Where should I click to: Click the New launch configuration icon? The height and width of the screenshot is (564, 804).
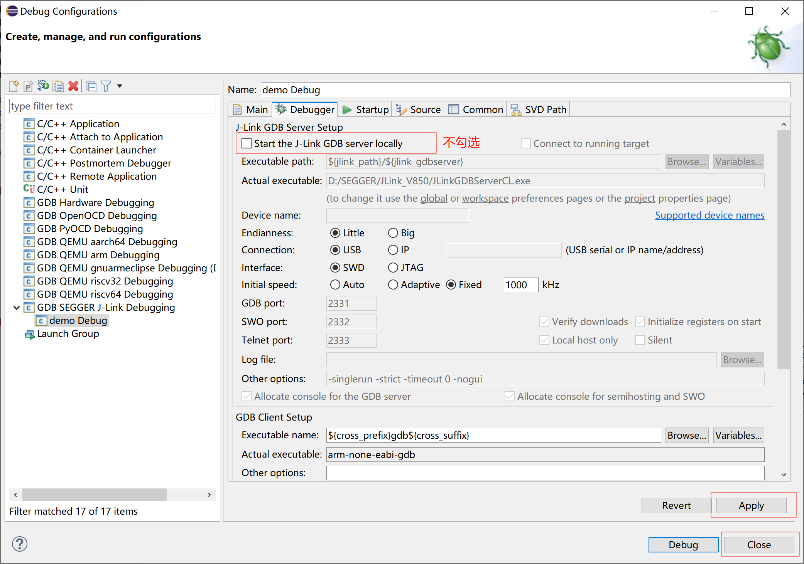pos(14,86)
